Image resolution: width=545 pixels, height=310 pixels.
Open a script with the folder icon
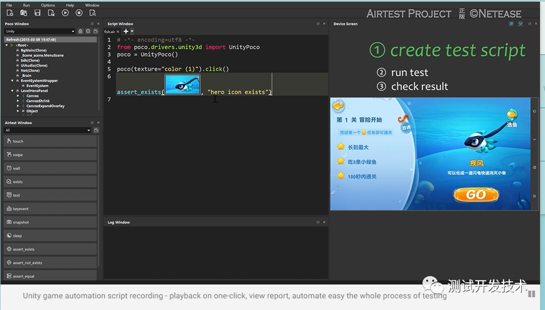click(x=24, y=13)
